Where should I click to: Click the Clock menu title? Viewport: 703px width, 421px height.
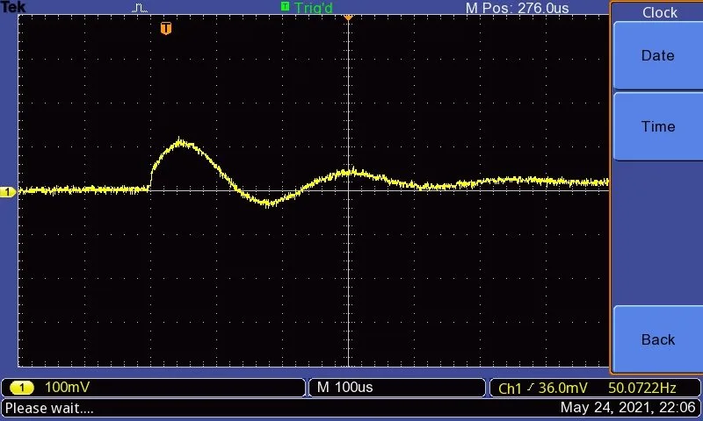(x=659, y=12)
